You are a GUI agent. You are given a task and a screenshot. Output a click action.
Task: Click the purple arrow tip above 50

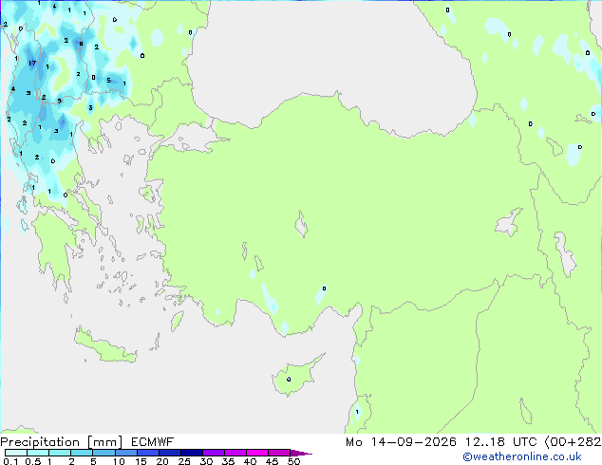point(301,453)
